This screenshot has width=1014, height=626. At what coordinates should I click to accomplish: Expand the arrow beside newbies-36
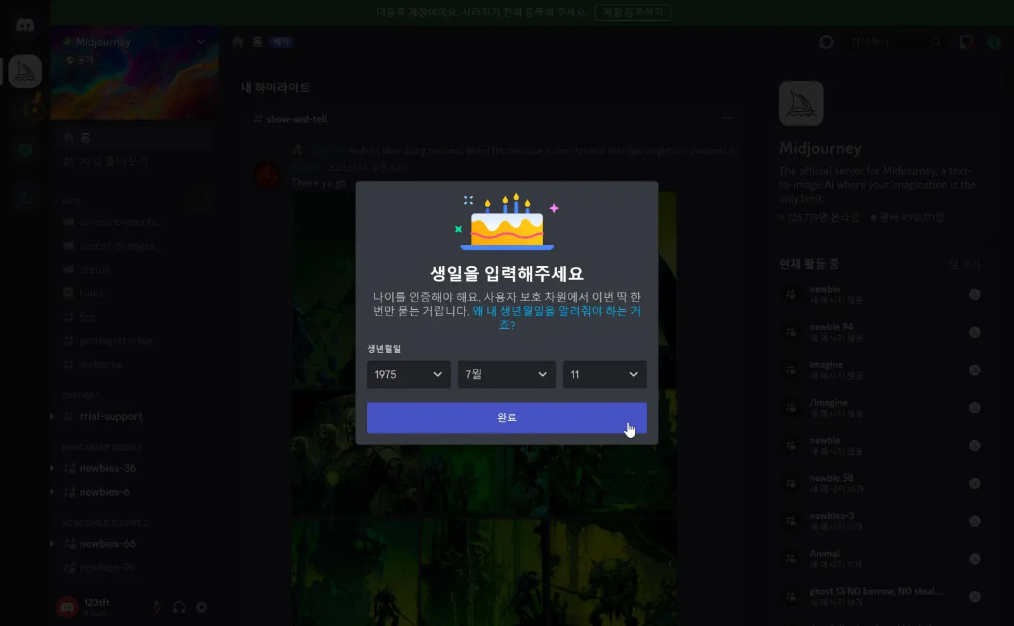[52, 468]
